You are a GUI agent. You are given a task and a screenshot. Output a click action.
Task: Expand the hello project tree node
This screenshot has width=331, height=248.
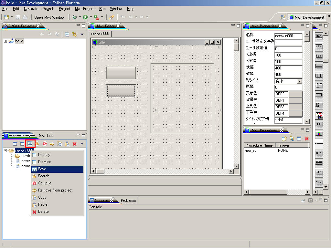[5, 41]
